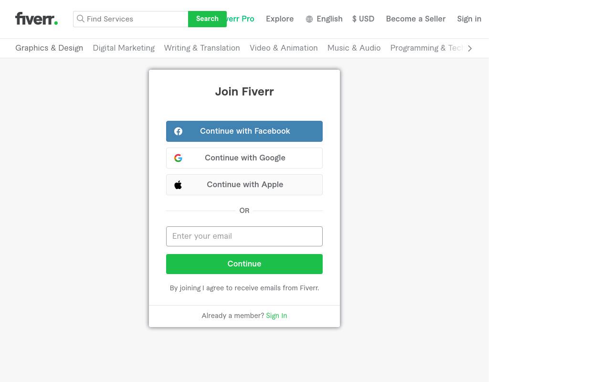611x382 pixels.
Task: Open the English language selector
Action: tap(324, 19)
